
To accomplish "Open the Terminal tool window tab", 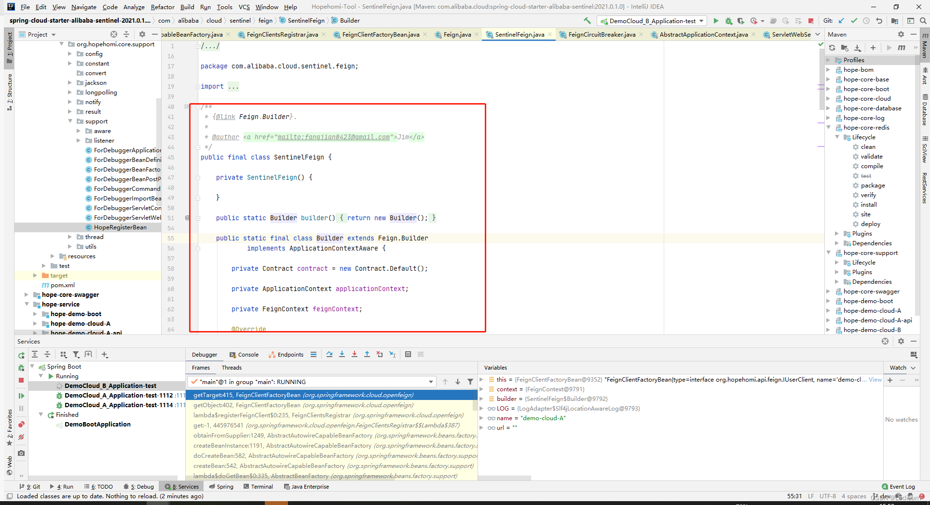I will pos(259,487).
